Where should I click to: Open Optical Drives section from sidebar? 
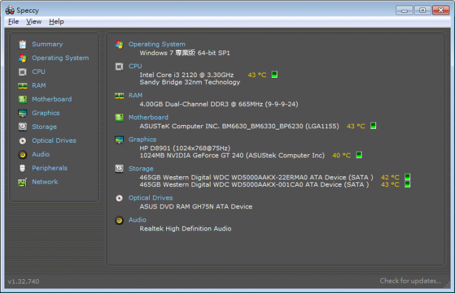(54, 141)
